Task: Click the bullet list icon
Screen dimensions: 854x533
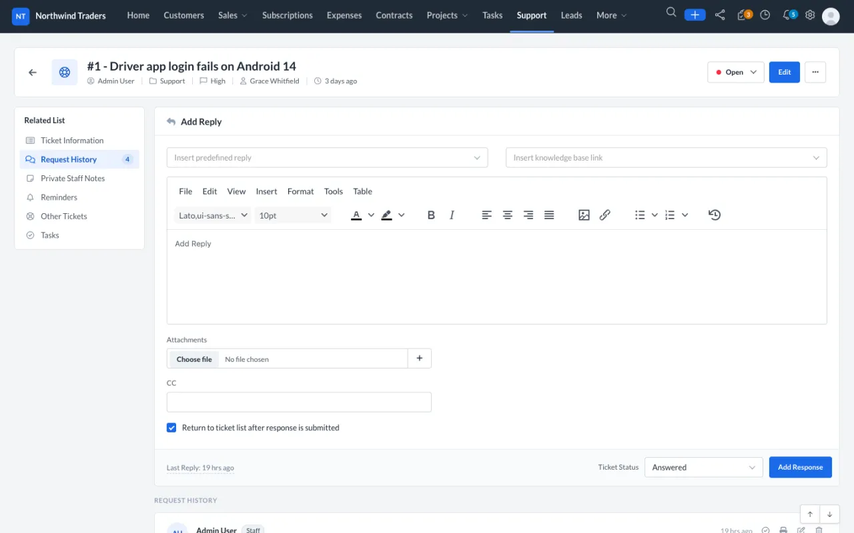Action: point(640,215)
